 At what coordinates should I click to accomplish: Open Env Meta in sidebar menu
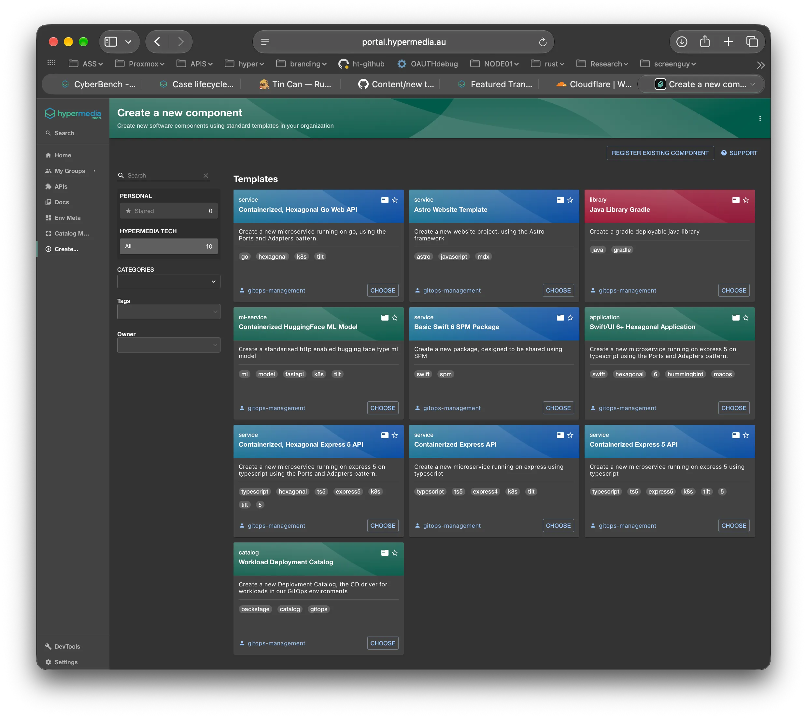coord(67,218)
